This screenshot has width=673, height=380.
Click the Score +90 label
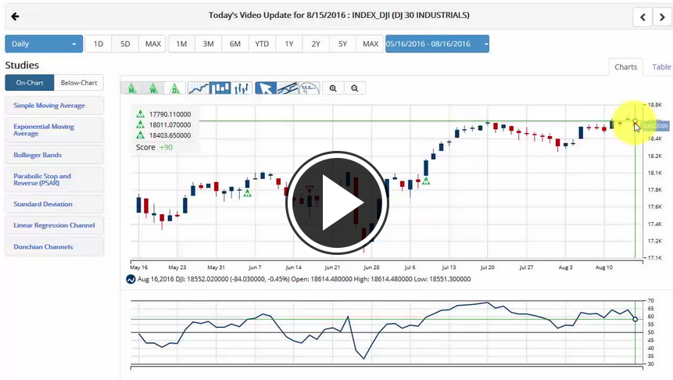click(x=154, y=147)
